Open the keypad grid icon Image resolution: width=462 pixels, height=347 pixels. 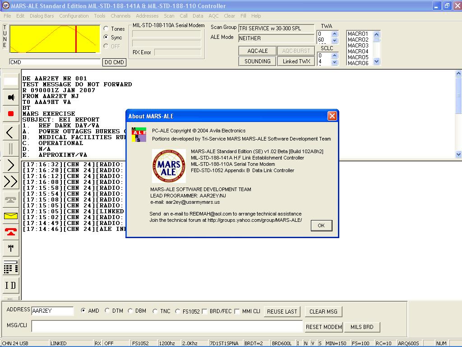click(x=10, y=267)
